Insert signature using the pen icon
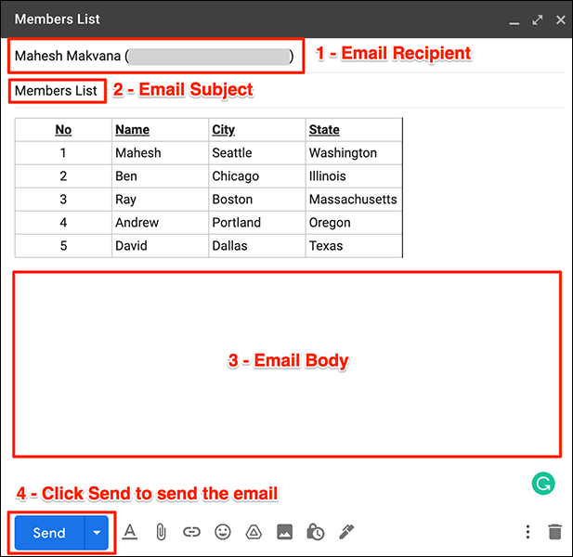Image resolution: width=573 pixels, height=557 pixels. (x=346, y=532)
